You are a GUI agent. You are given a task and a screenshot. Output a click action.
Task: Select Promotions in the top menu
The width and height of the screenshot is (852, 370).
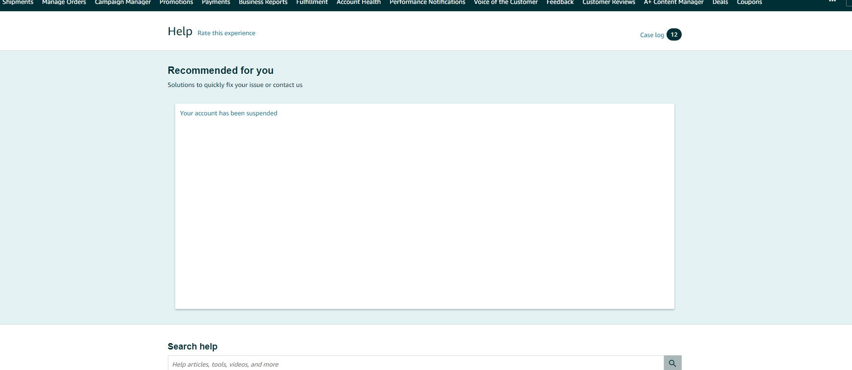176,2
